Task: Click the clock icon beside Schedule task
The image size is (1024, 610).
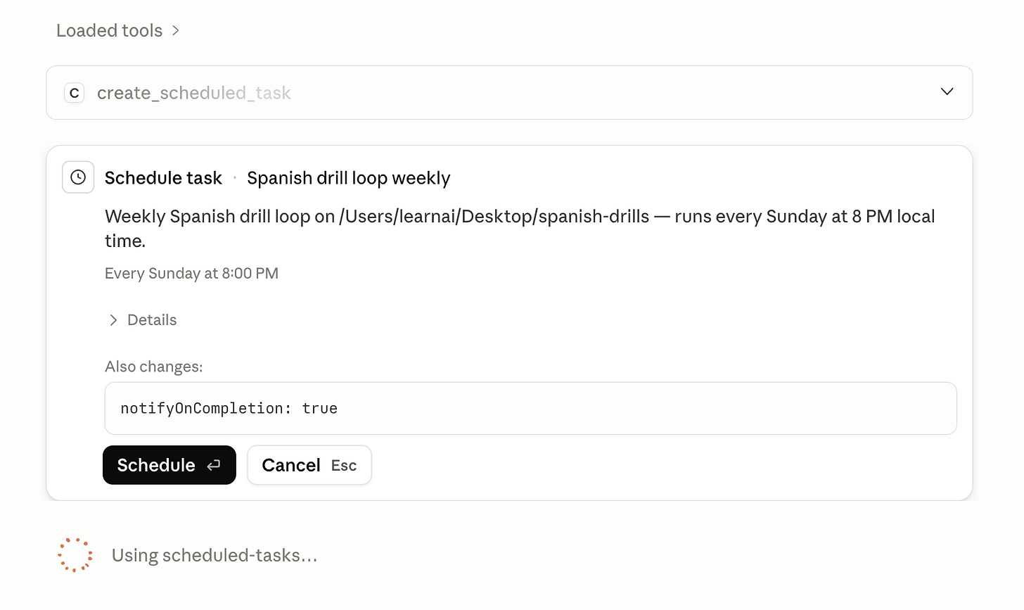Action: (78, 177)
